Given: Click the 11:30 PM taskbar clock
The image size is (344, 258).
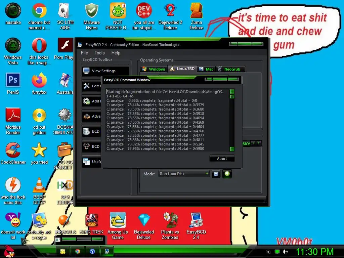Looking at the screenshot, I should point(315,252).
